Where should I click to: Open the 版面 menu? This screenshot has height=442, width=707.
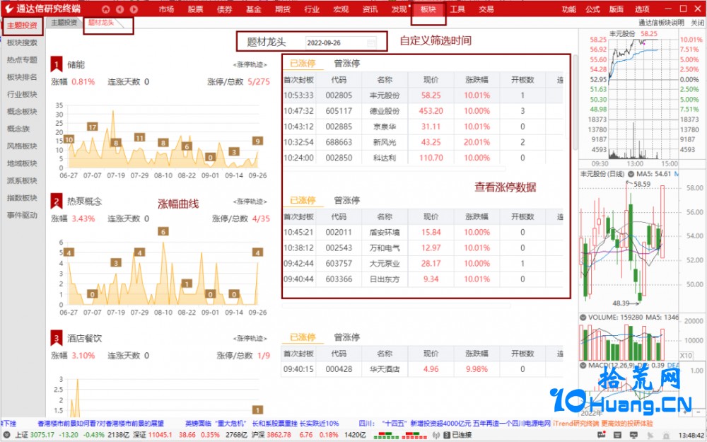pyautogui.click(x=617, y=9)
